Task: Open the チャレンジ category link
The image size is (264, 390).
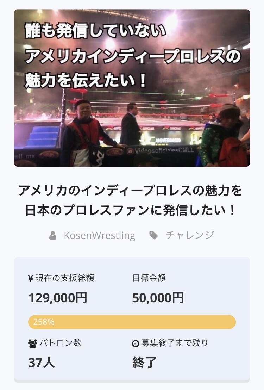Action: point(190,235)
